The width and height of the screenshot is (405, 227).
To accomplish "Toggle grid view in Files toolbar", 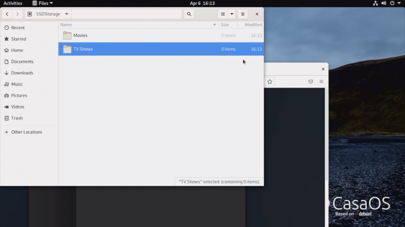I will [x=223, y=14].
